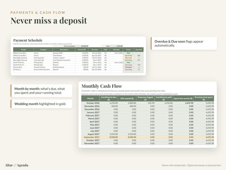Select the 'Paid?' column header

pyautogui.click(x=106, y=50)
